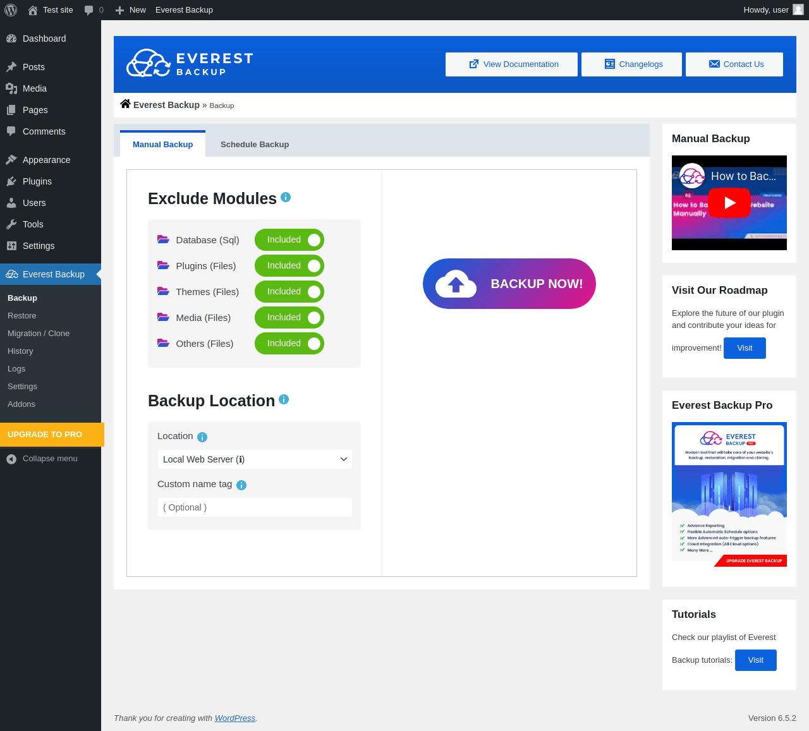This screenshot has width=809, height=731.
Task: Click the Pages icon in sidebar
Action: click(x=11, y=110)
